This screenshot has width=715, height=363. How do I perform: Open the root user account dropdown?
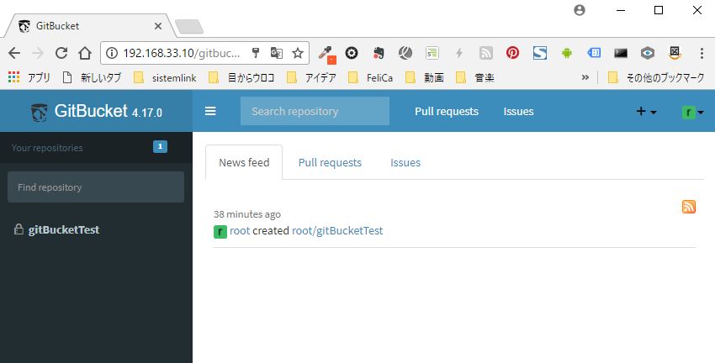coord(692,112)
